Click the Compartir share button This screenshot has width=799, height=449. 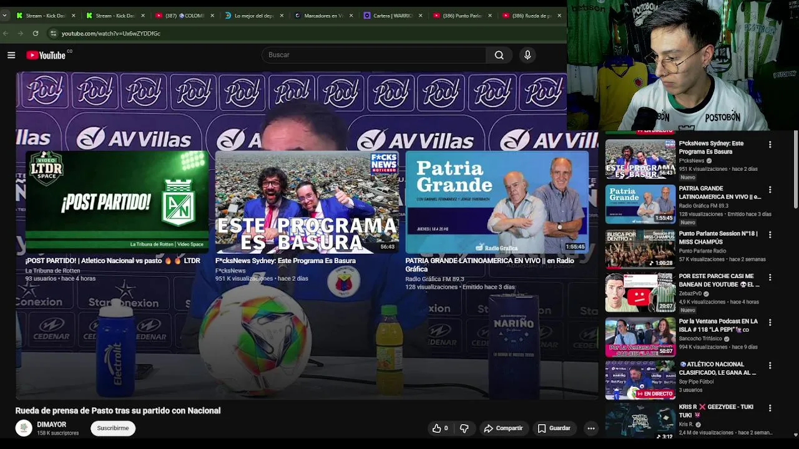pos(503,428)
